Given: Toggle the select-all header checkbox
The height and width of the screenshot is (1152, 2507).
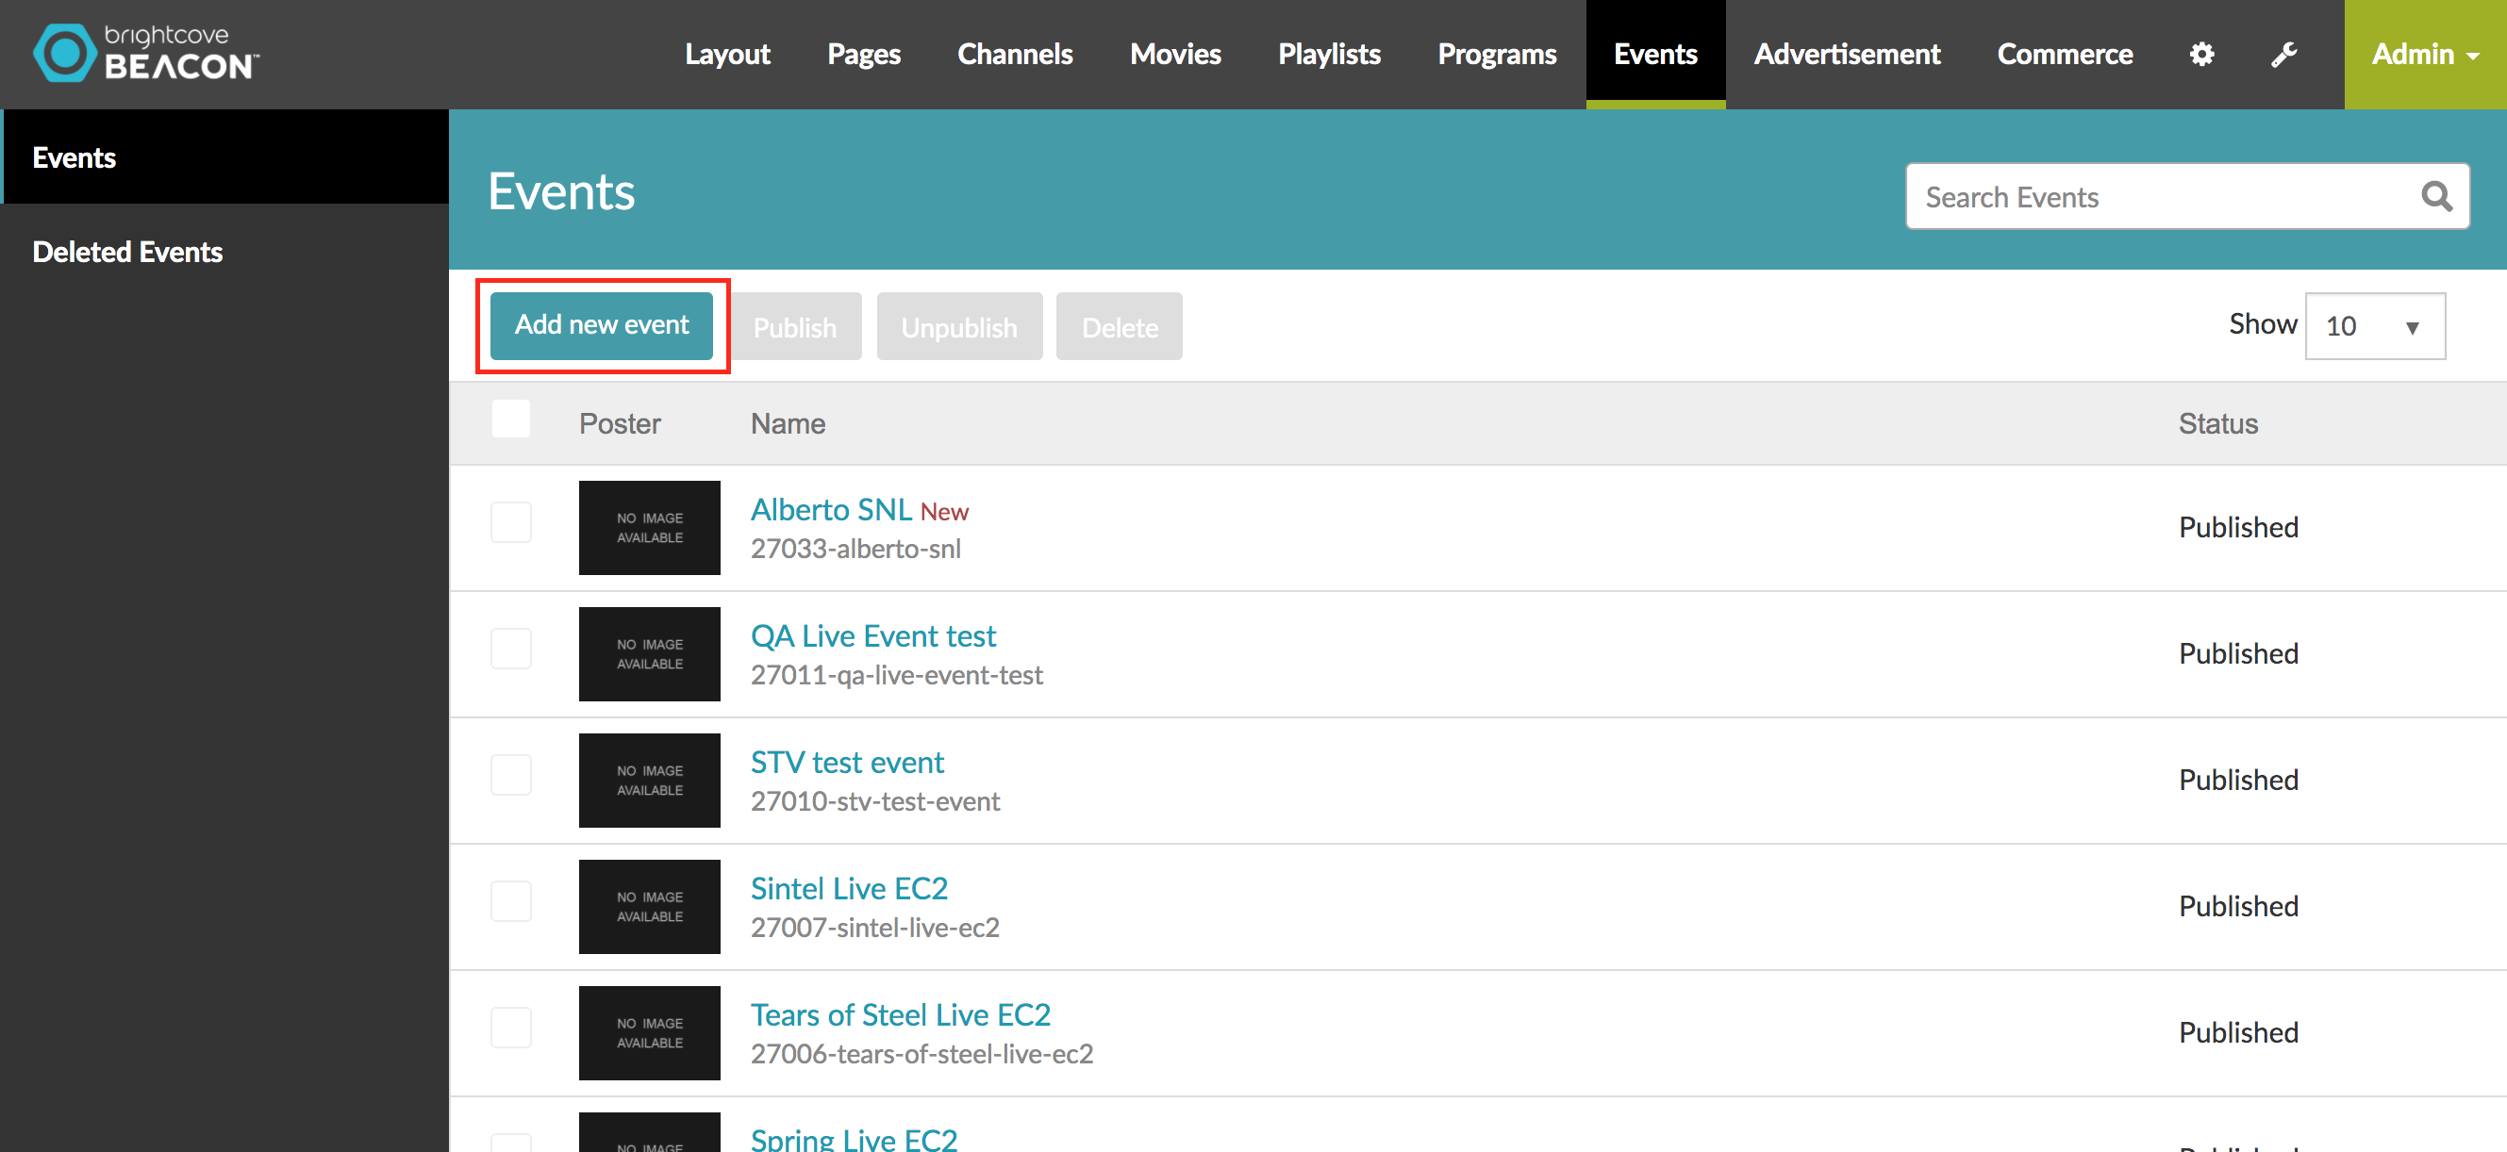Looking at the screenshot, I should click(511, 420).
